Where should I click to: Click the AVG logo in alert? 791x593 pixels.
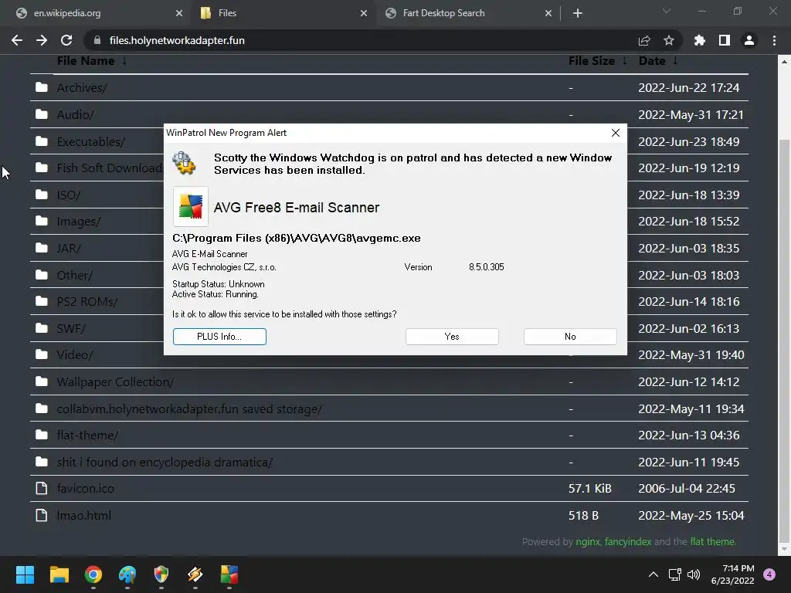coord(191,206)
